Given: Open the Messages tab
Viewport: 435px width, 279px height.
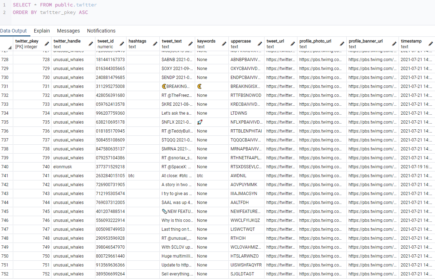Looking at the screenshot, I should point(68,31).
